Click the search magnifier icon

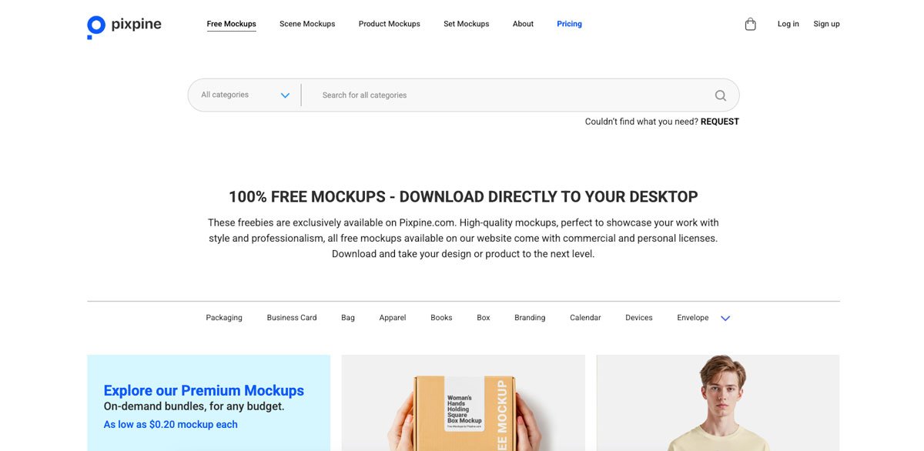[720, 95]
